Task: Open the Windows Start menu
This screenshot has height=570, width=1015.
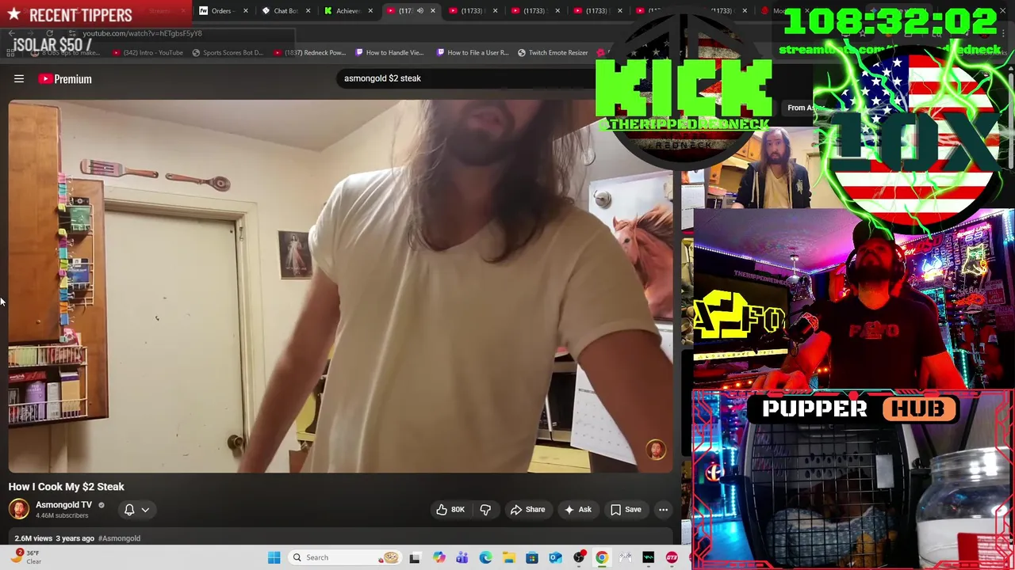Action: coord(274,557)
